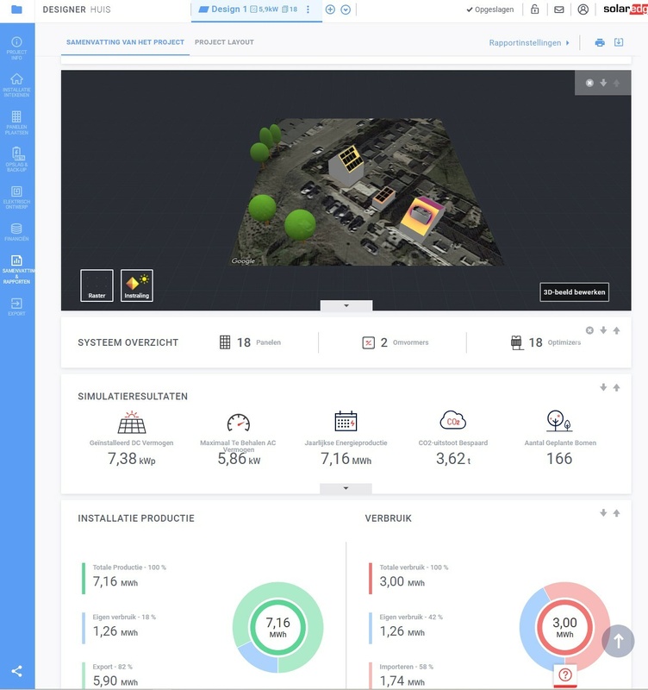Click the consumption 3,00 MWh donut chart
Viewport: 648px width, 690px height.
point(565,628)
